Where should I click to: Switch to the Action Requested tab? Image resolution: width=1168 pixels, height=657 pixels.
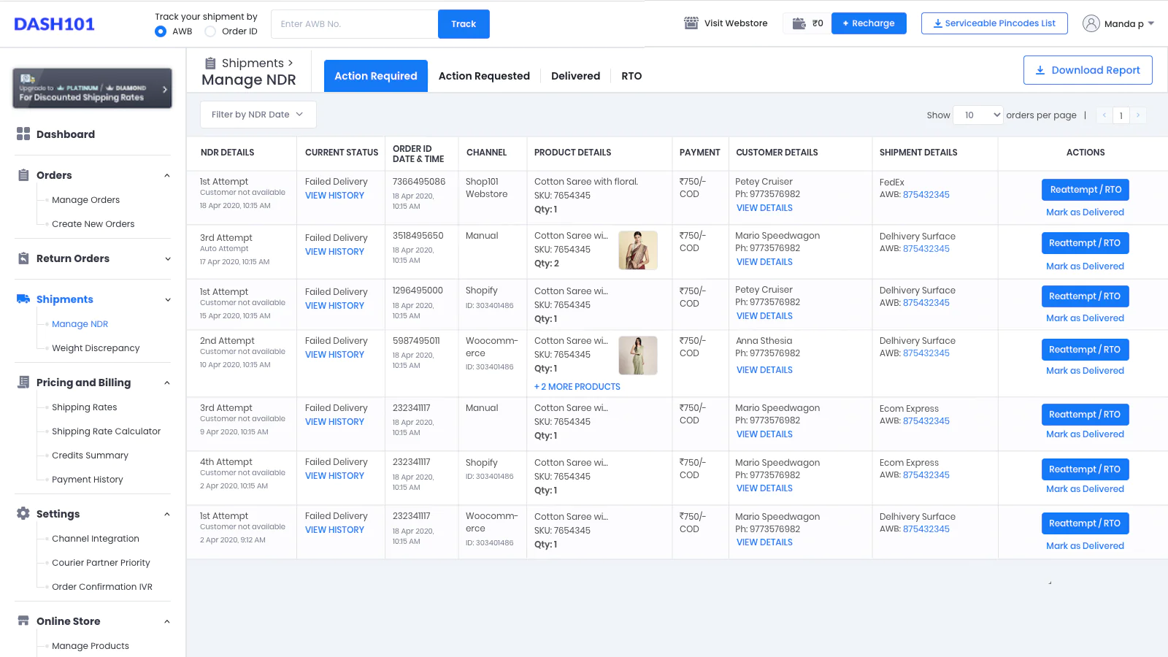tap(484, 76)
